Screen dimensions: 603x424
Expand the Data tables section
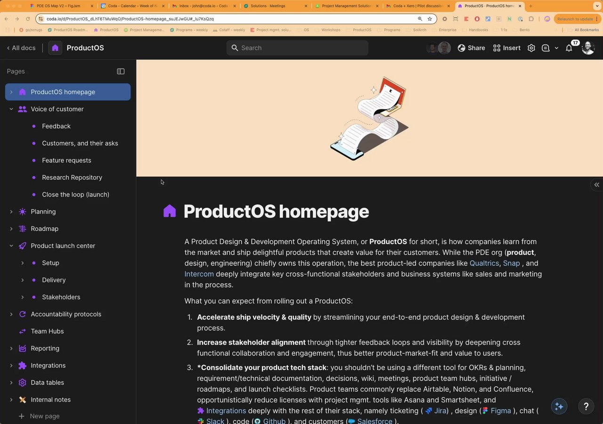point(11,383)
